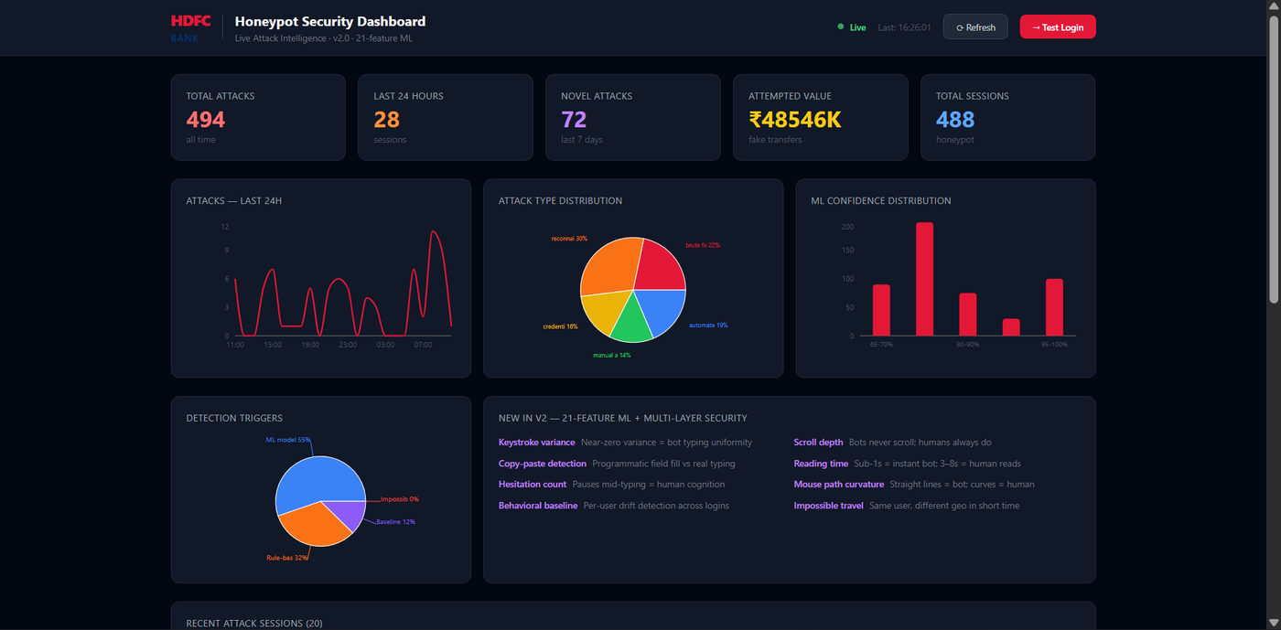Click the ML Confidence Distribution title

pos(881,201)
